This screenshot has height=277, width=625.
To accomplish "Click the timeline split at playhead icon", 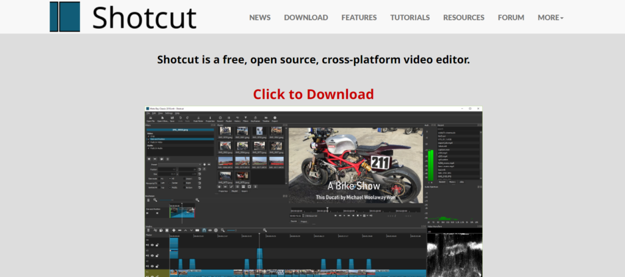I will coord(197,231).
